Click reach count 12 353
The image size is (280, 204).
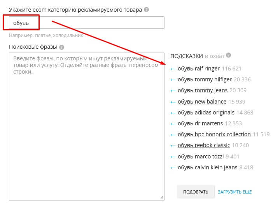tap(233, 123)
